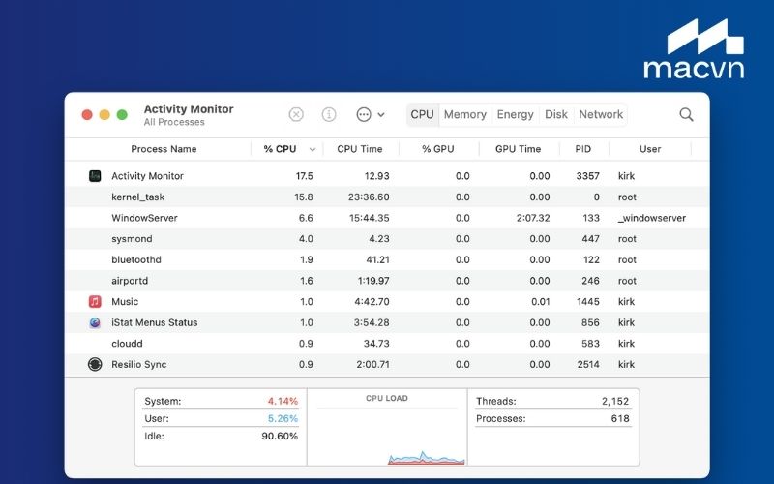Click the Activity Monitor process name text
This screenshot has width=774, height=484.
pos(147,176)
